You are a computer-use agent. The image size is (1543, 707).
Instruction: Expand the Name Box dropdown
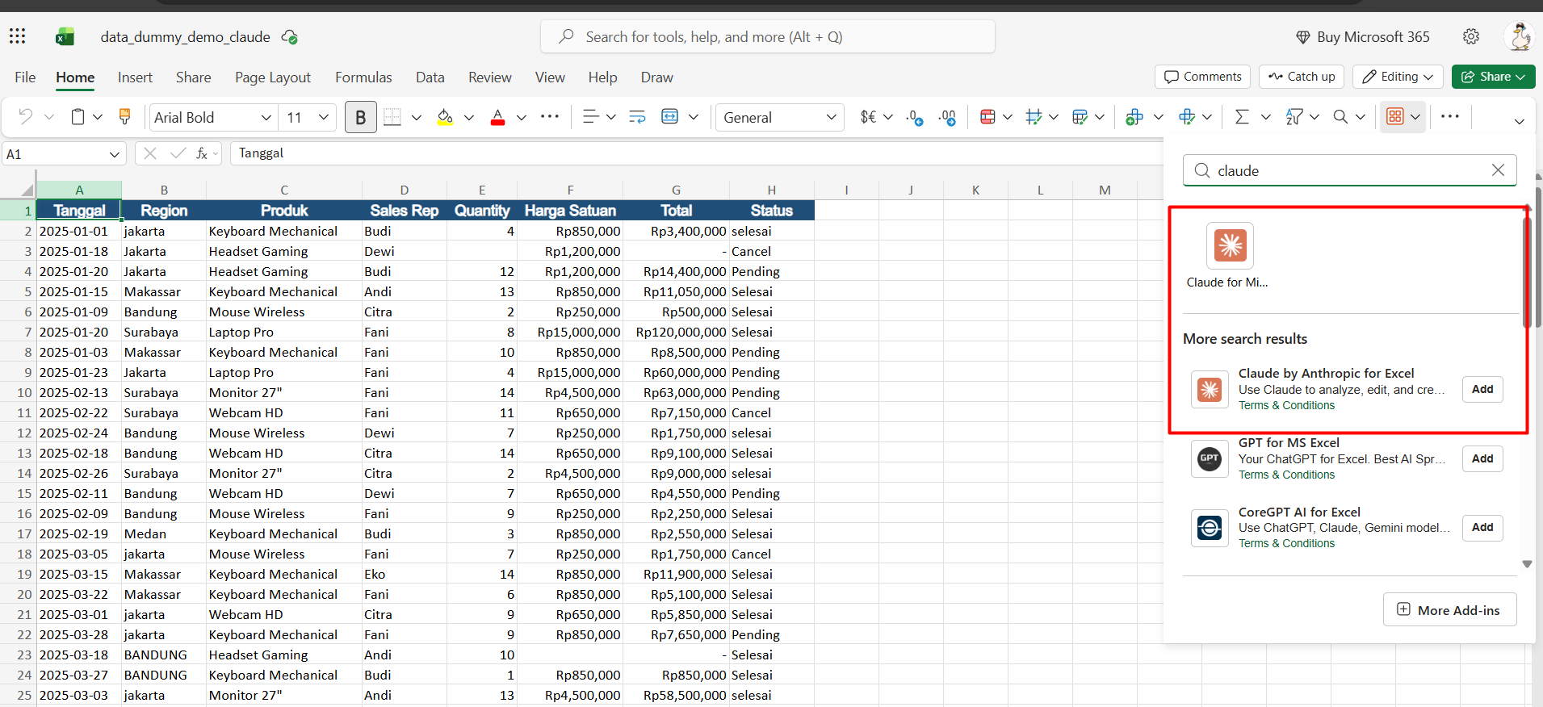[x=114, y=154]
